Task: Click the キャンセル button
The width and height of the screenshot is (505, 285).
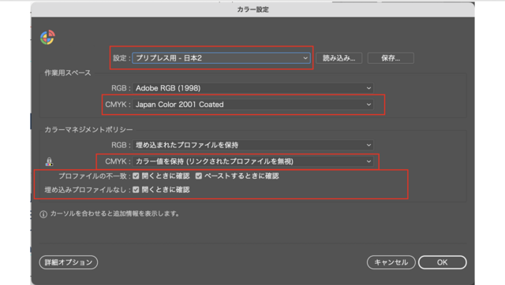Action: 391,262
